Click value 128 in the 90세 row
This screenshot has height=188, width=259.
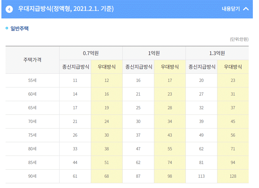[x=233, y=176]
